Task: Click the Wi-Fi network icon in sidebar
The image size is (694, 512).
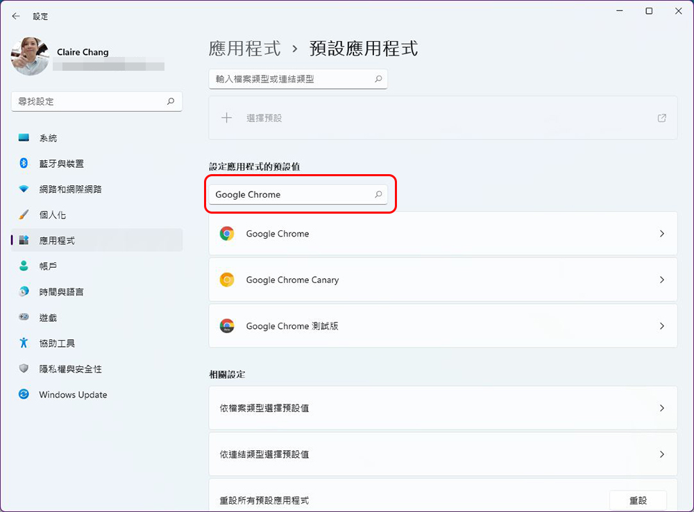Action: coord(24,189)
